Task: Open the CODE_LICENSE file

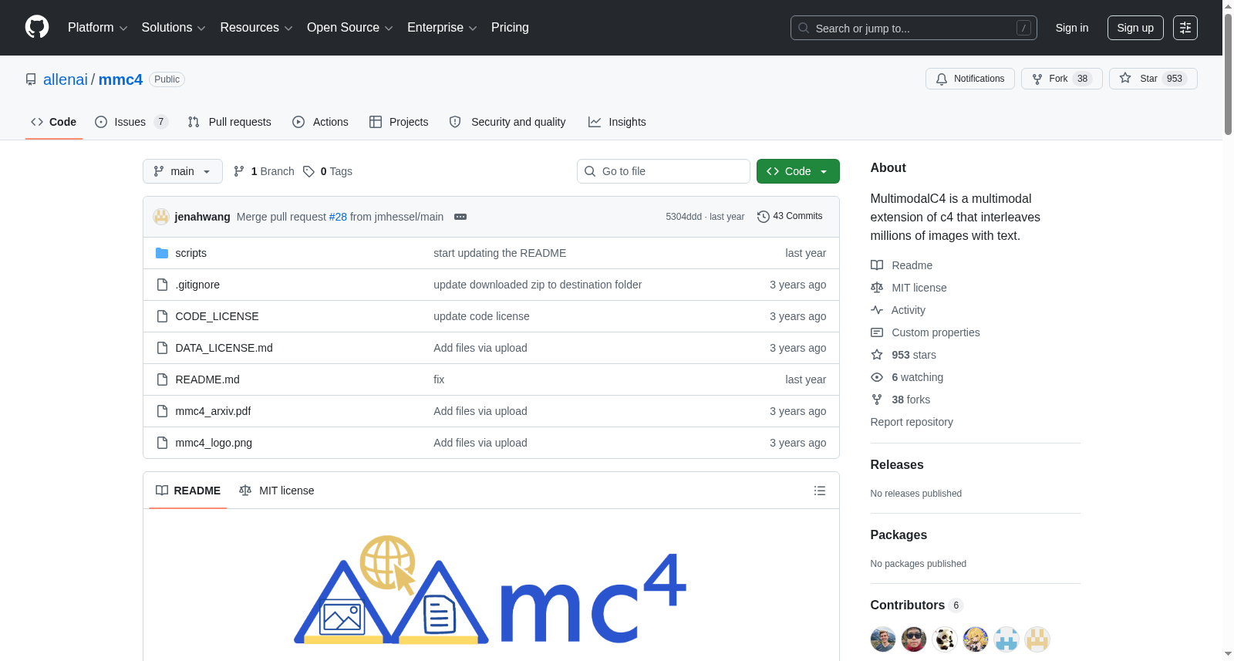Action: point(217,316)
